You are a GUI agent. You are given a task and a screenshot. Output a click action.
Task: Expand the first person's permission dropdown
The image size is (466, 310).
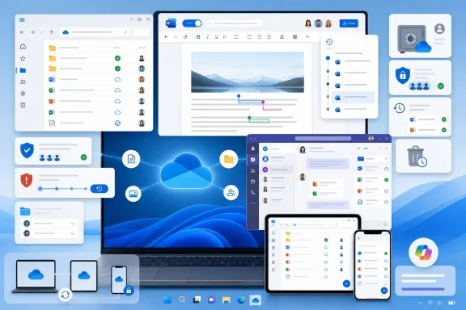tap(73, 224)
